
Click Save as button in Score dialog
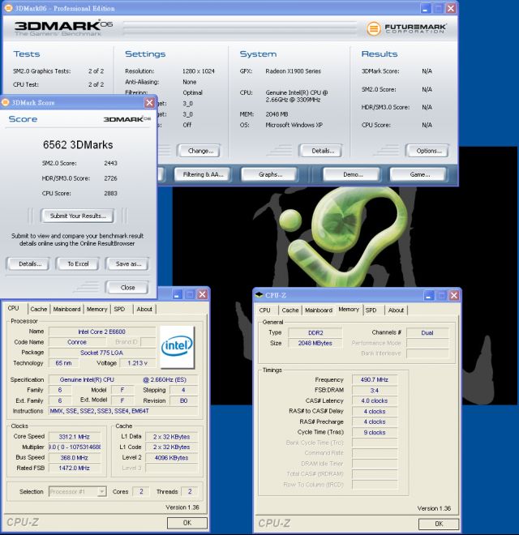(128, 263)
